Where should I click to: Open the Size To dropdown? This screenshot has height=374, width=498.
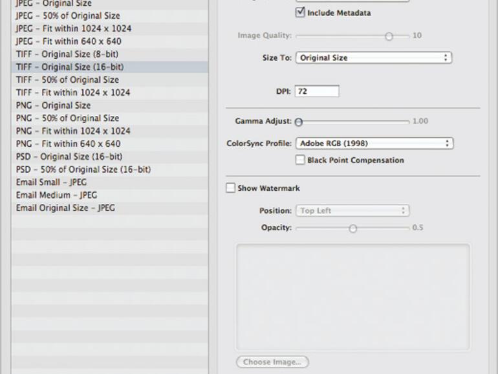374,58
